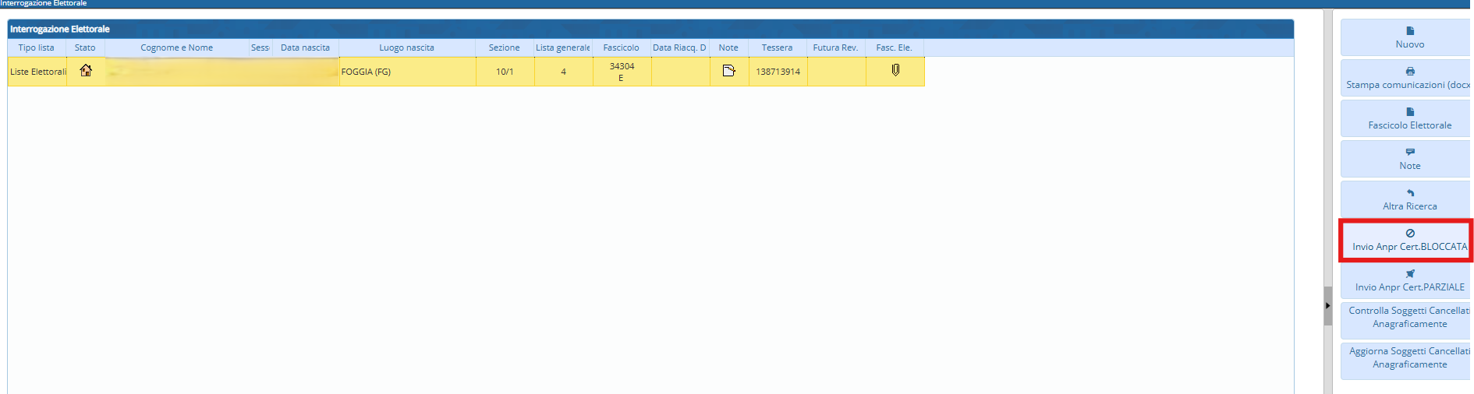Sort by Cognome e Nome column header
This screenshot has width=1474, height=394.
pyautogui.click(x=176, y=47)
